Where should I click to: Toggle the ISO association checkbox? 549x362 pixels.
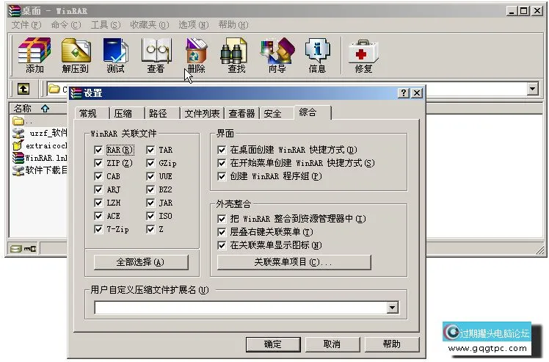150,216
